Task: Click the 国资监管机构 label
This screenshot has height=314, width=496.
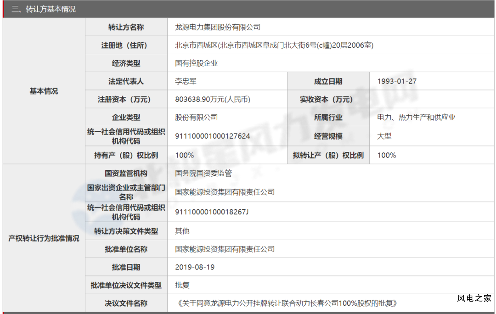Action: coord(126,173)
